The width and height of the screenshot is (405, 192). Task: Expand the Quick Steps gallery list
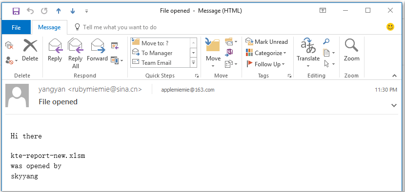click(193, 62)
